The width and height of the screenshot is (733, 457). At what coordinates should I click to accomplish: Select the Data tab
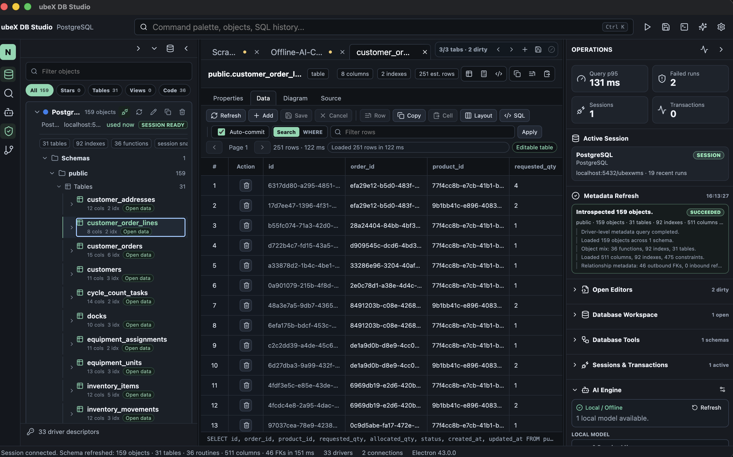[x=263, y=98]
